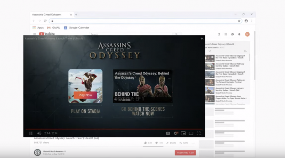Open more options dots on playlist card

170,79
